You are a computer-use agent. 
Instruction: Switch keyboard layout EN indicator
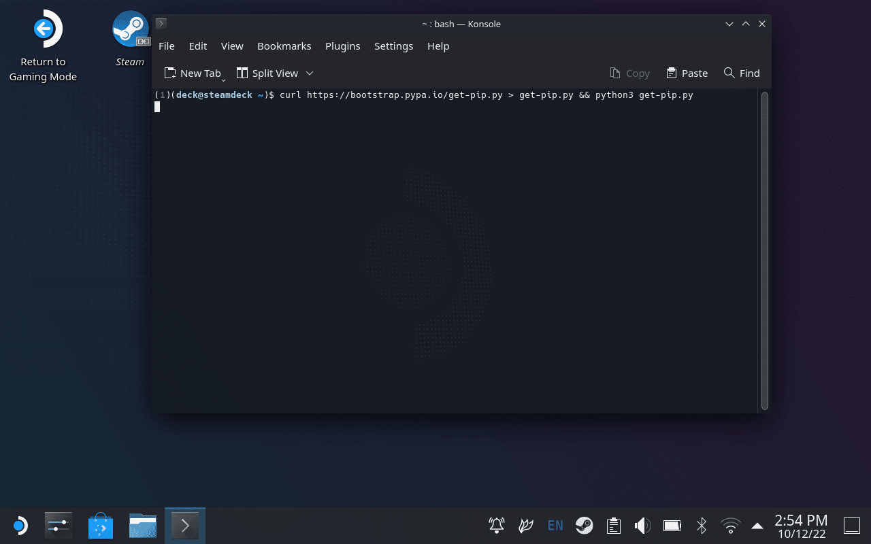555,526
